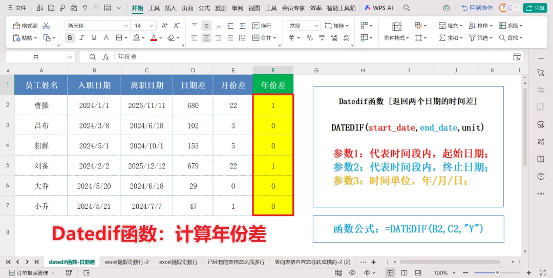Open the 查找 find magnifier tool
The height and width of the screenshot is (278, 553).
tap(511, 38)
